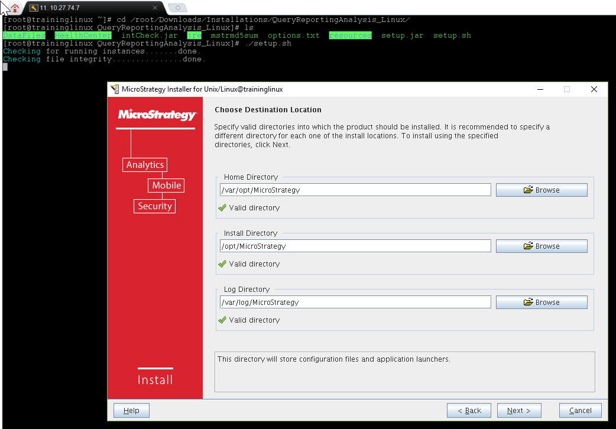This screenshot has height=429, width=616.
Task: Close the 11.10.27.74.7 session tab
Action: click(x=155, y=8)
